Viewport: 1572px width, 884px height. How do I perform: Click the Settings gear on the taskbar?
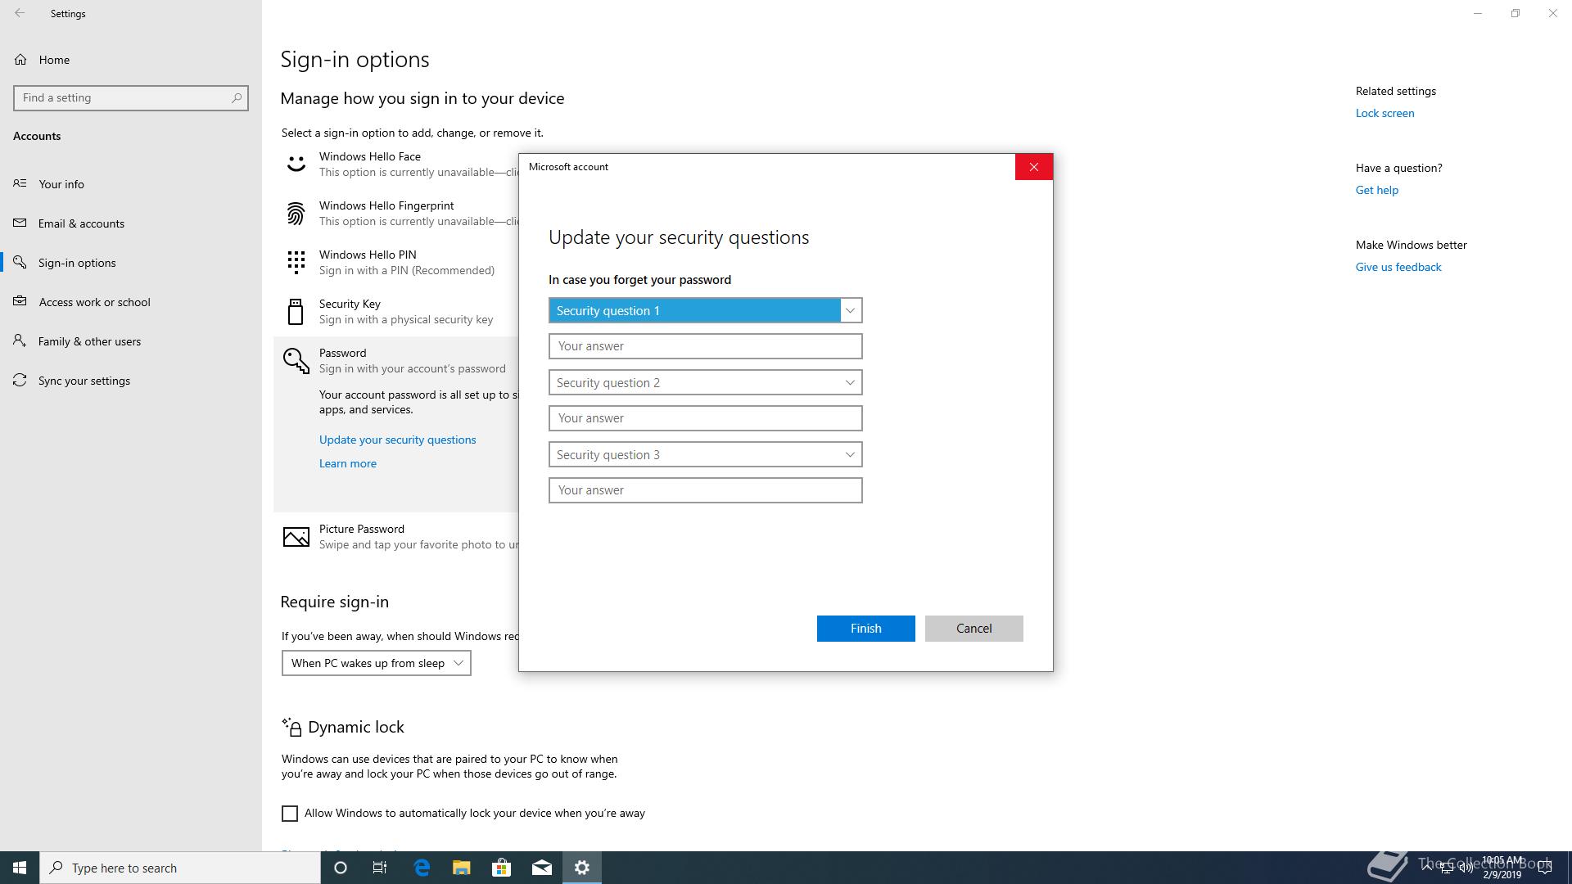pyautogui.click(x=582, y=868)
